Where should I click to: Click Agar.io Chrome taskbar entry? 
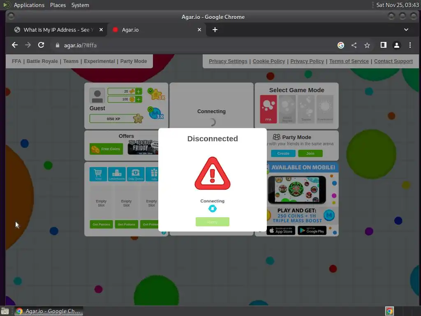click(49, 311)
